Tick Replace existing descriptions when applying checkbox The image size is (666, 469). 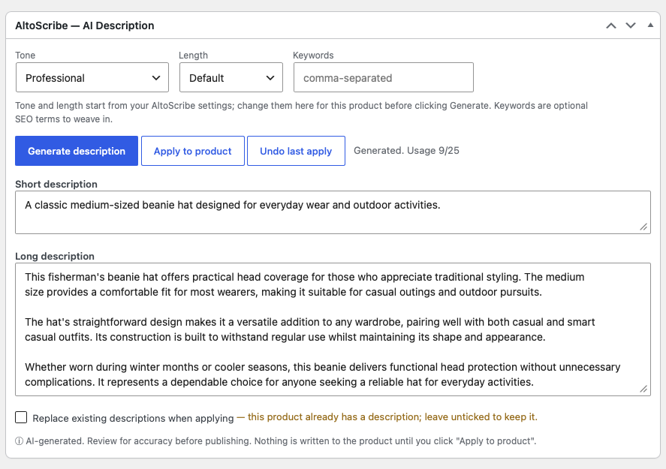tap(21, 418)
